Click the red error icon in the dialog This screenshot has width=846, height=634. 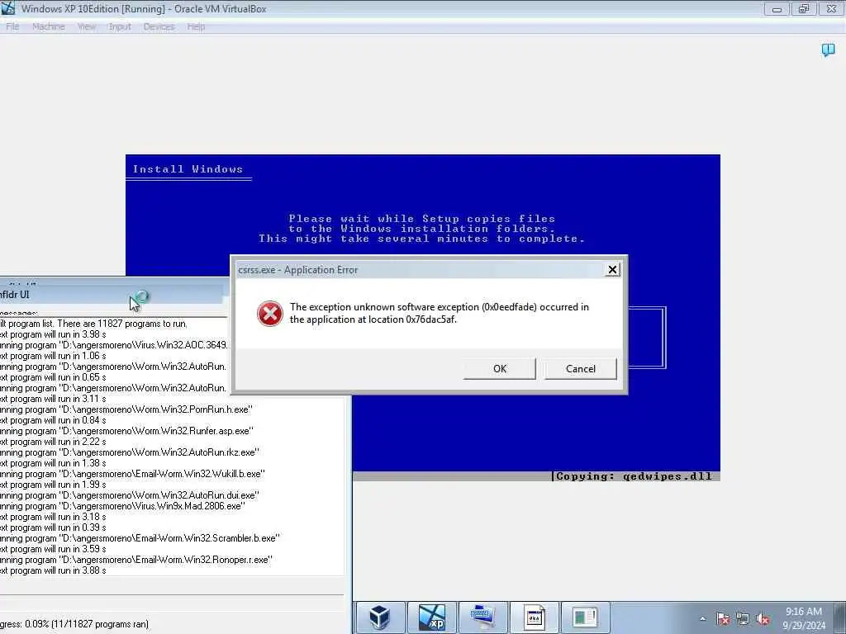(x=270, y=313)
